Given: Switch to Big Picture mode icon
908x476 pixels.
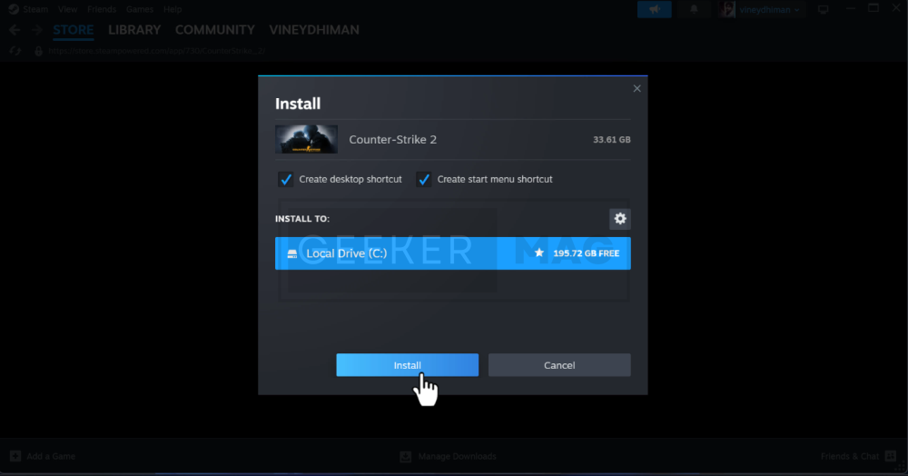Looking at the screenshot, I should (823, 9).
